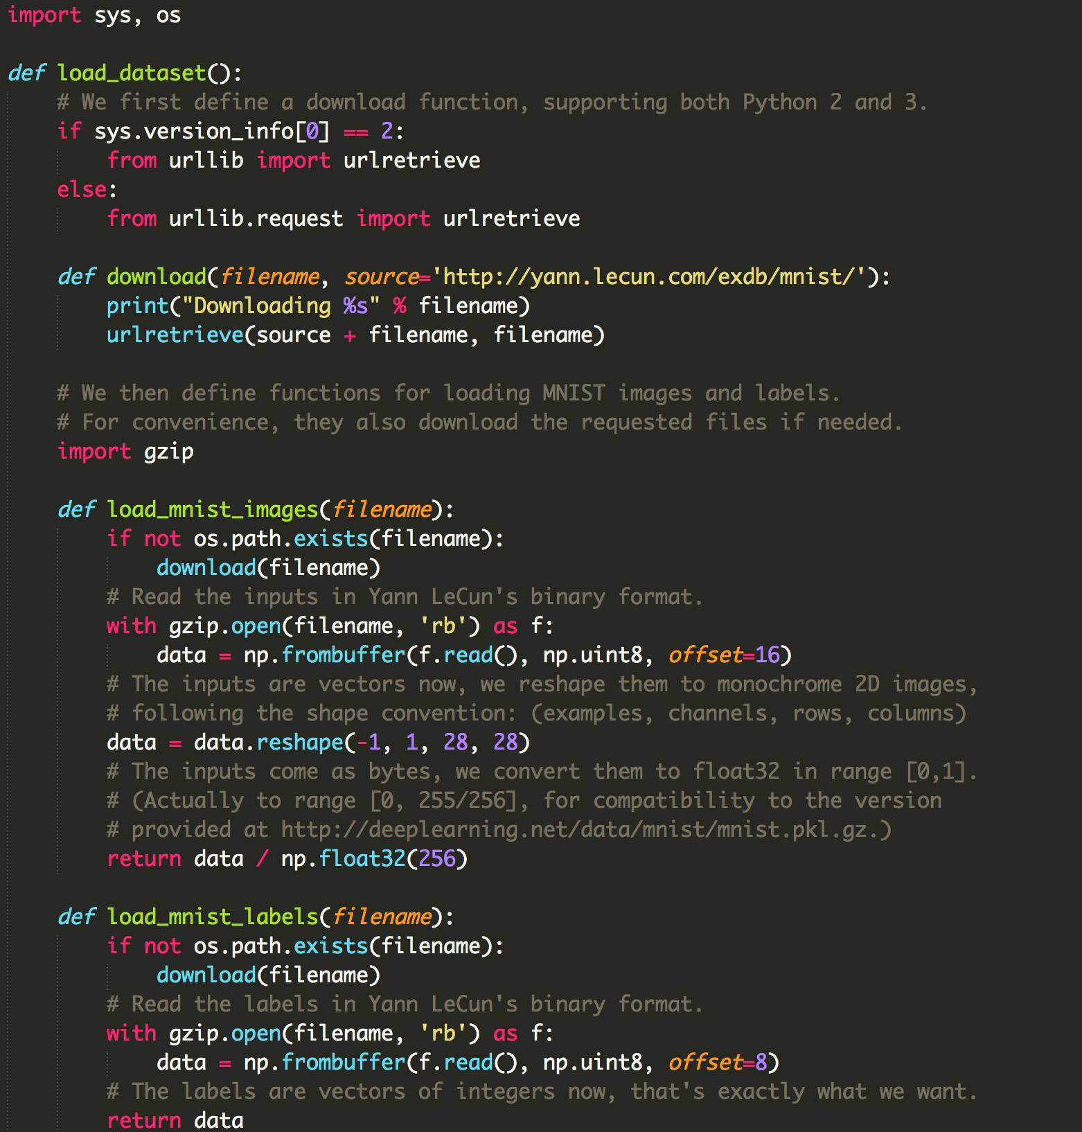Click the "data.reshape(-1, 1, 28, 28)" line

tap(319, 742)
